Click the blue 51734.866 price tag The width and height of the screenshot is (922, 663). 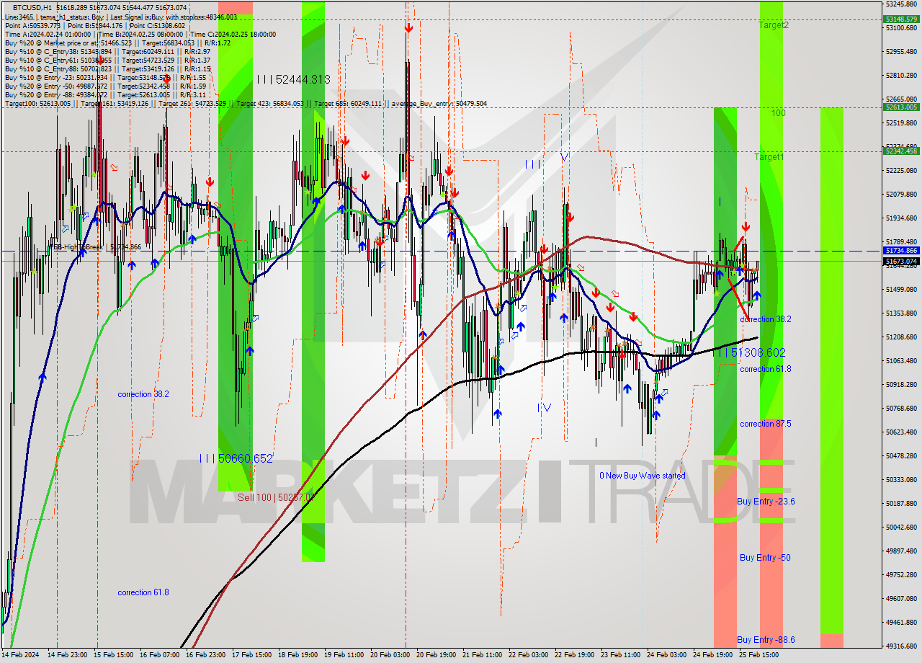pyautogui.click(x=902, y=250)
